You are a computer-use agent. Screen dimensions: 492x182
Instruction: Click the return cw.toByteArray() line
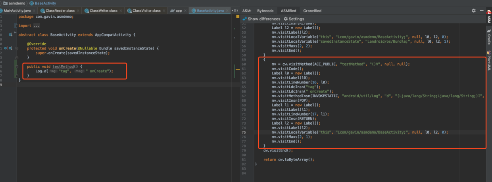pyautogui.click(x=288, y=159)
